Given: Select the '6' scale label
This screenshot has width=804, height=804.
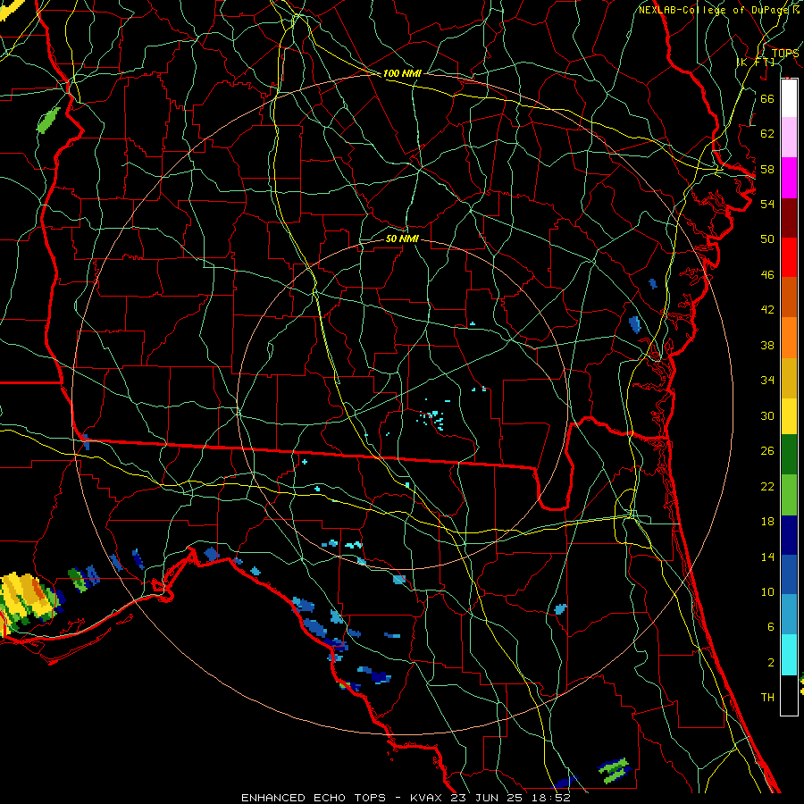Looking at the screenshot, I should coord(770,626).
